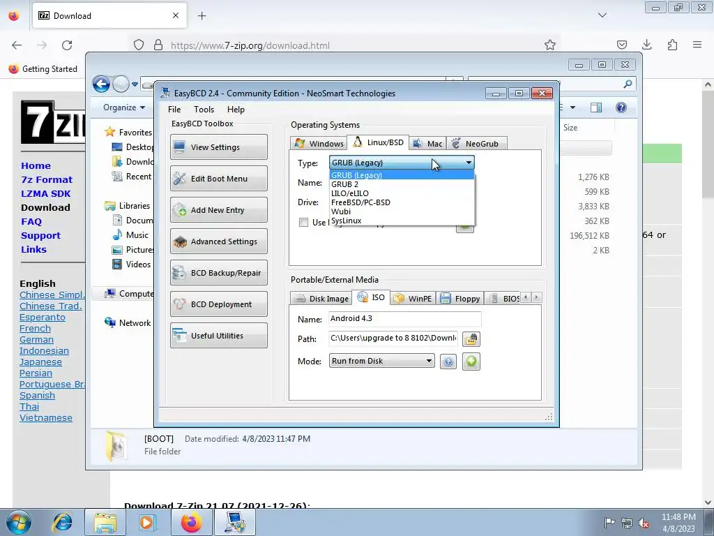Open the Support link on 7-Zip site
This screenshot has height=536, width=714.
pyautogui.click(x=40, y=236)
